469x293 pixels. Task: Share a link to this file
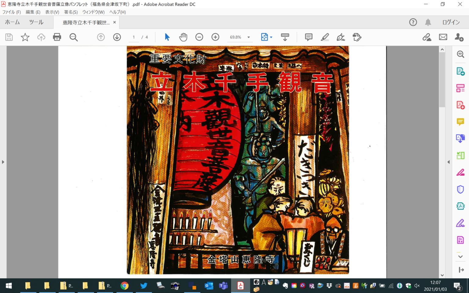pyautogui.click(x=427, y=37)
